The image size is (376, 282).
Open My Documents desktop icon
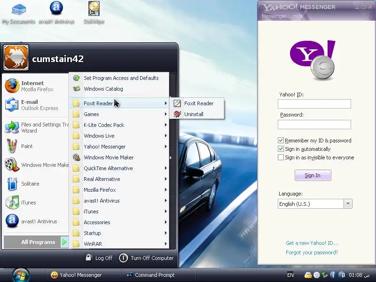(x=19, y=13)
